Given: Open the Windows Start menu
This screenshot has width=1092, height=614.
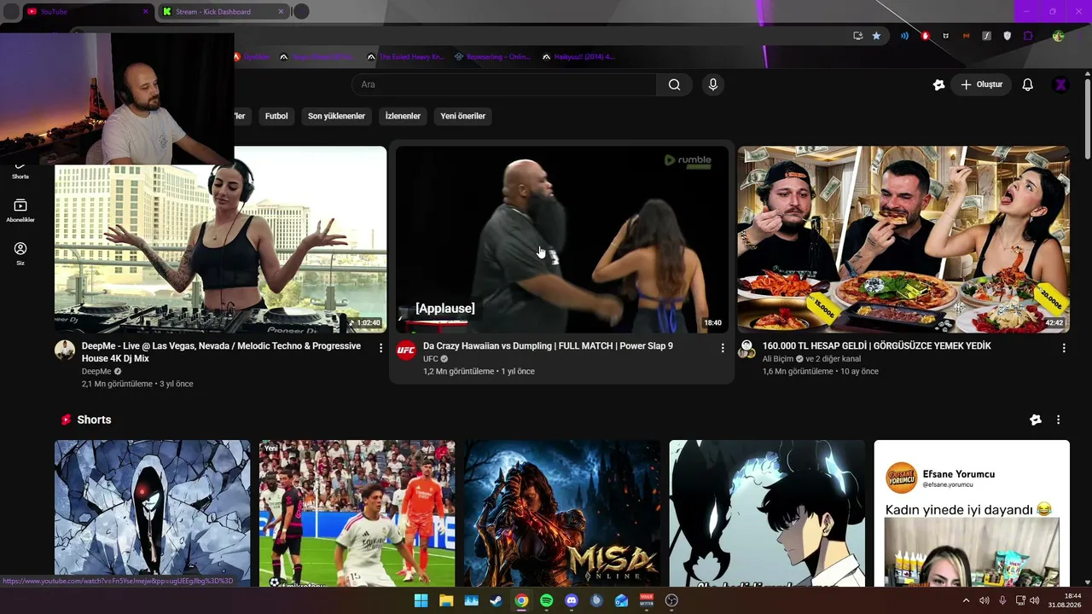Looking at the screenshot, I should coord(421,600).
